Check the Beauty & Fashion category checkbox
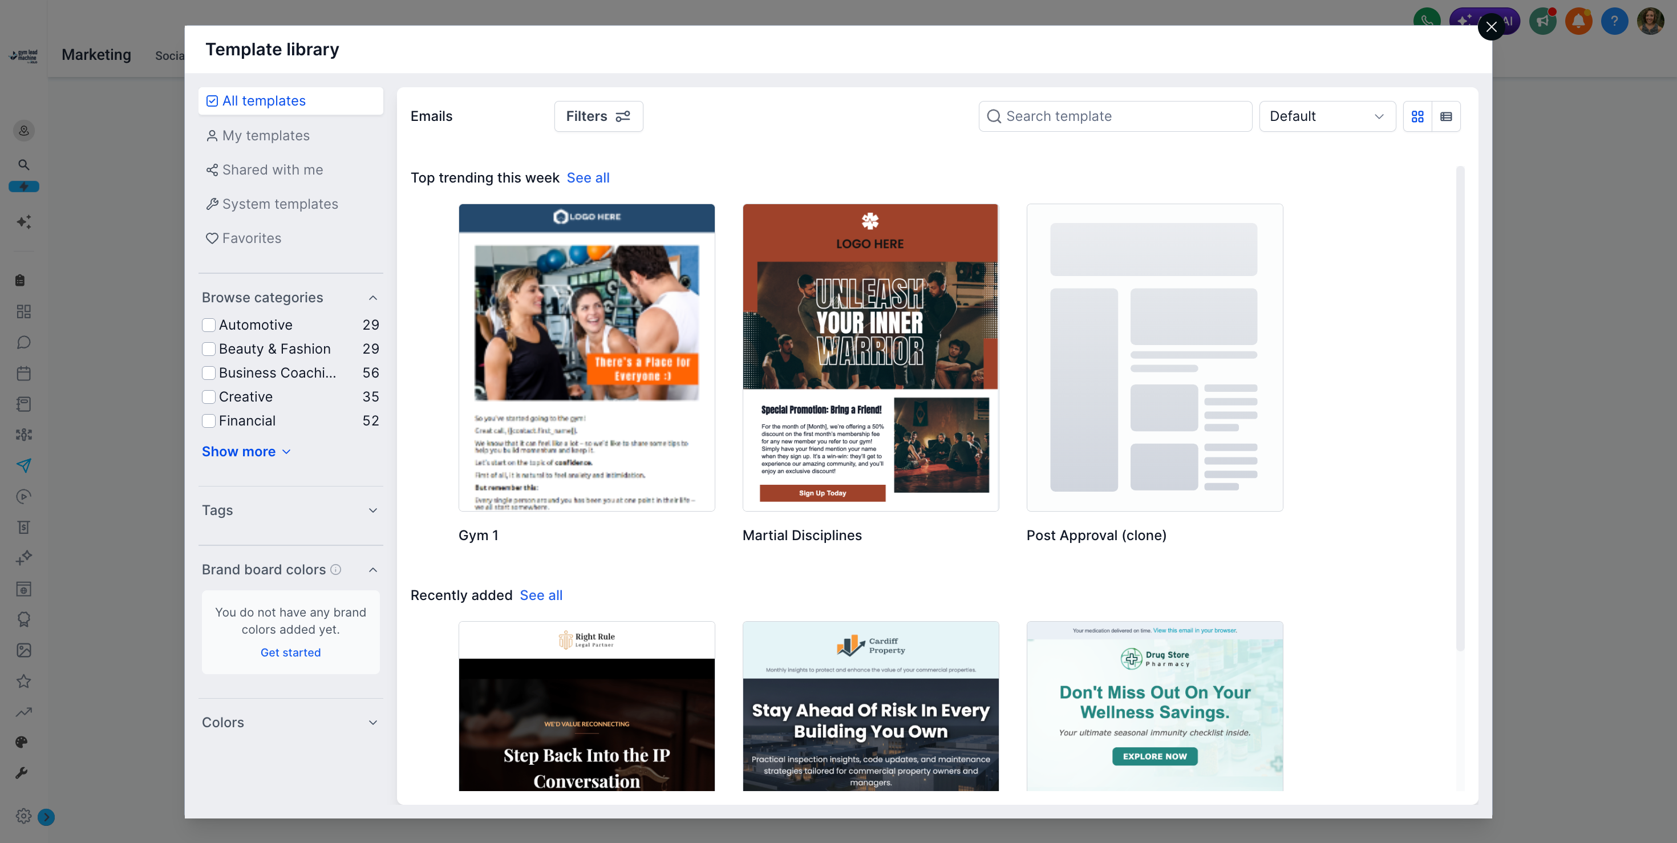 click(x=208, y=349)
